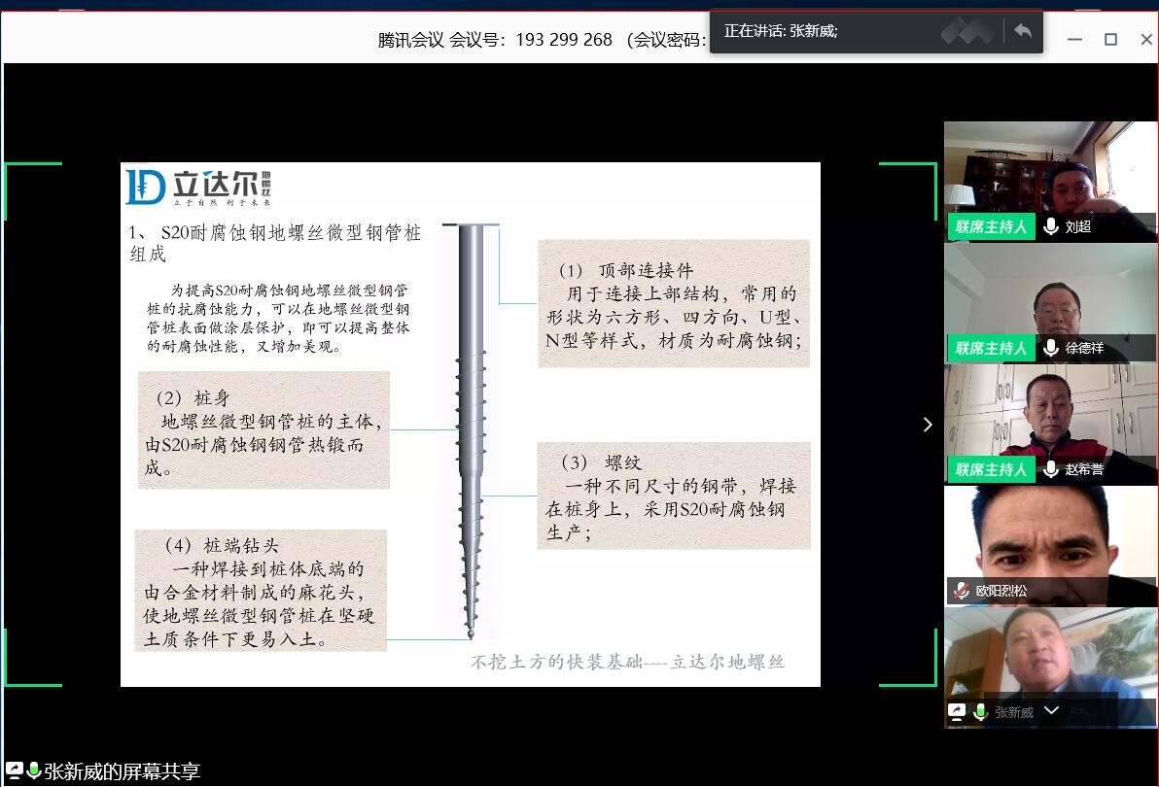This screenshot has width=1159, height=787.
Task: Click the 立达尔 logo on shared slide
Action: coord(198,187)
